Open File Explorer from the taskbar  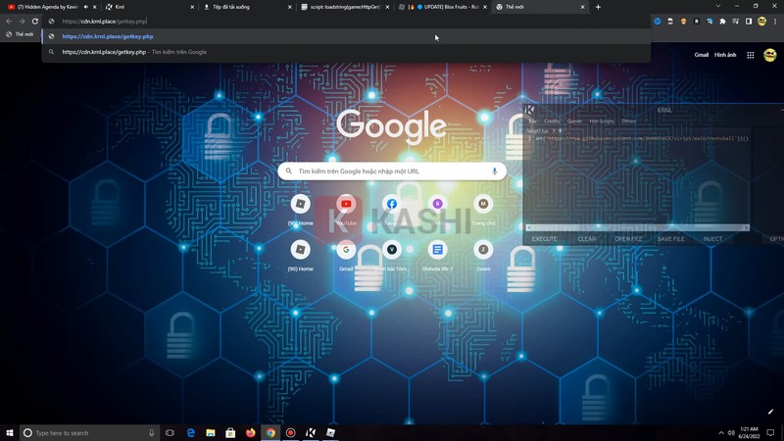tap(211, 433)
